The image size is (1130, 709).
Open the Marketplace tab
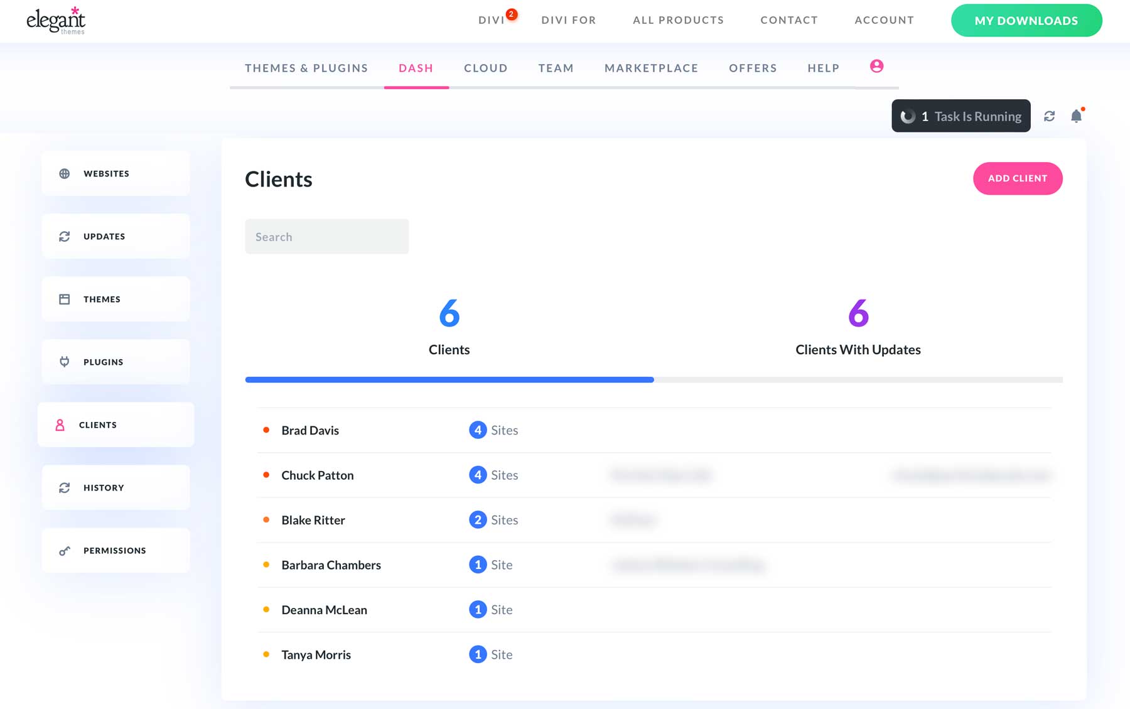[651, 68]
